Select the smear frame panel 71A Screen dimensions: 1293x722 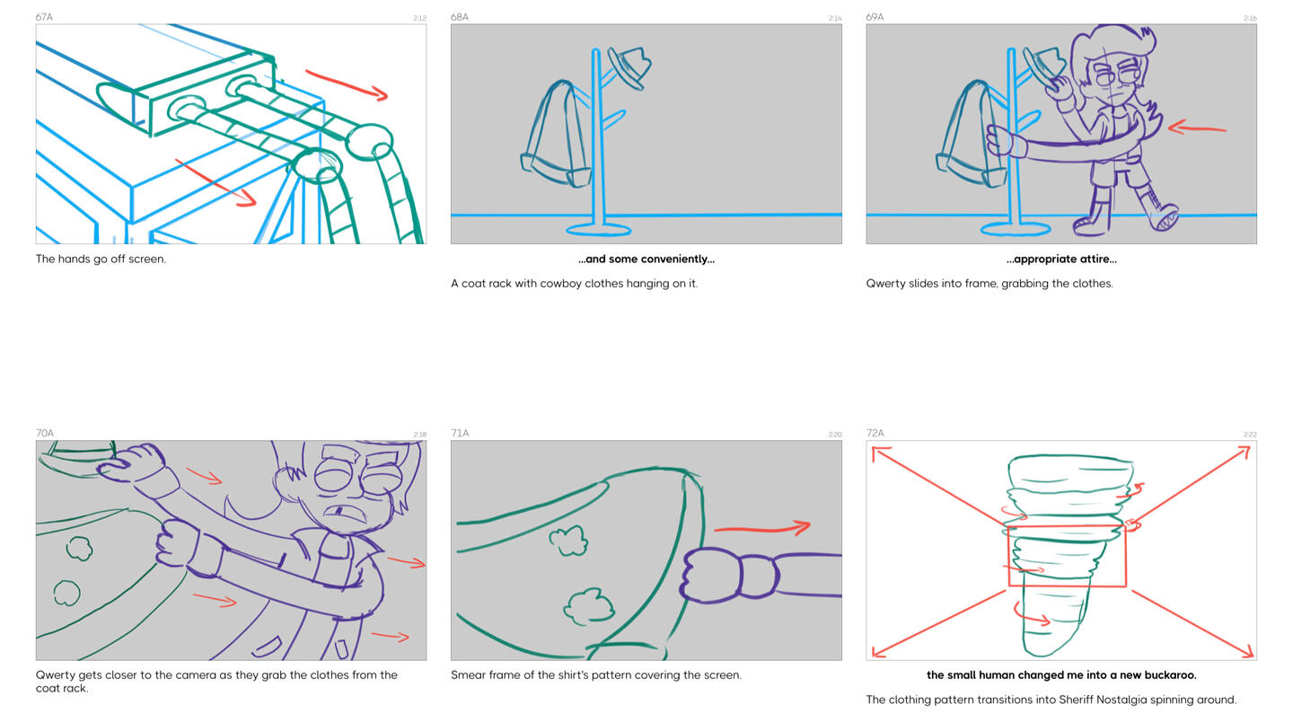coord(646,550)
